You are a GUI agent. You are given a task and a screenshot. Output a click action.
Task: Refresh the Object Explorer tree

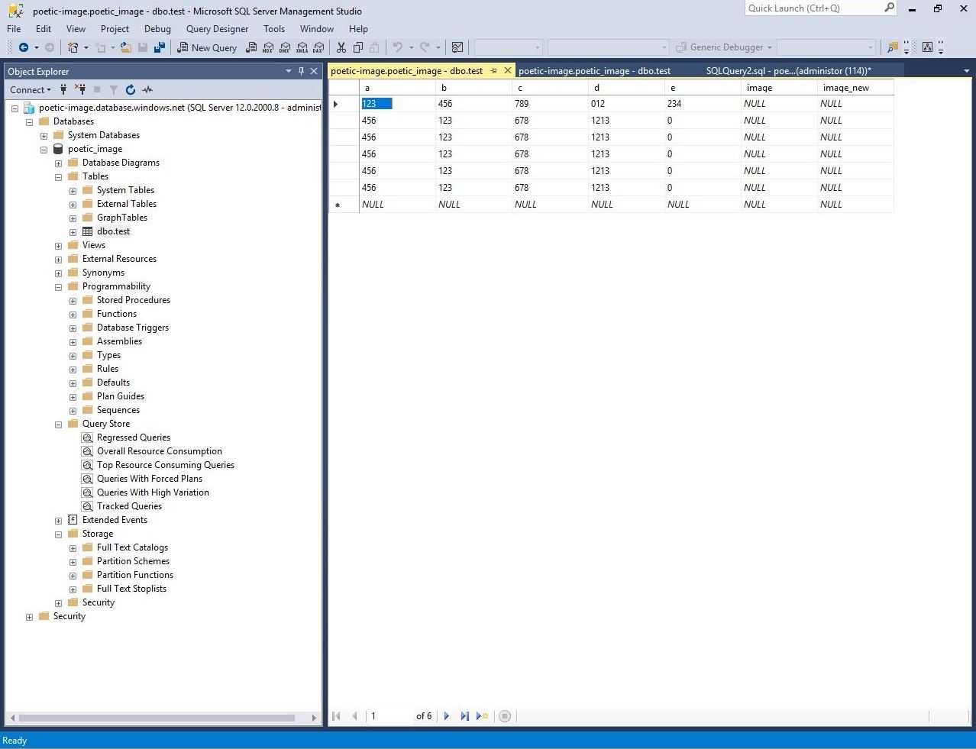click(131, 89)
